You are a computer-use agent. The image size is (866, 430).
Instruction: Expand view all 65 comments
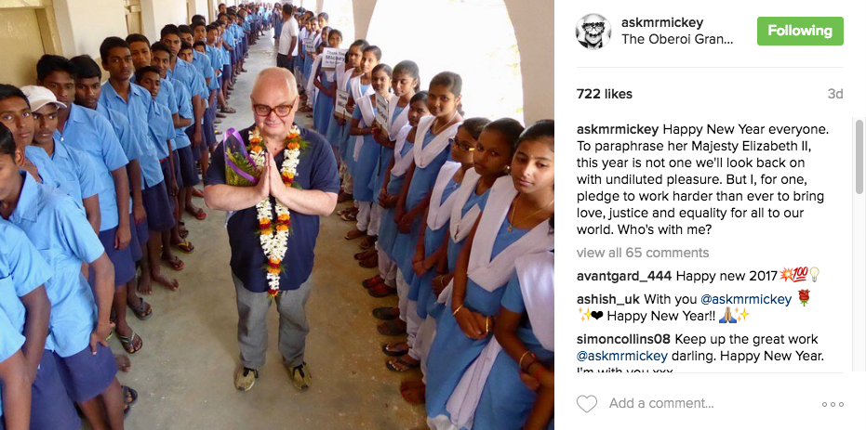tap(643, 253)
